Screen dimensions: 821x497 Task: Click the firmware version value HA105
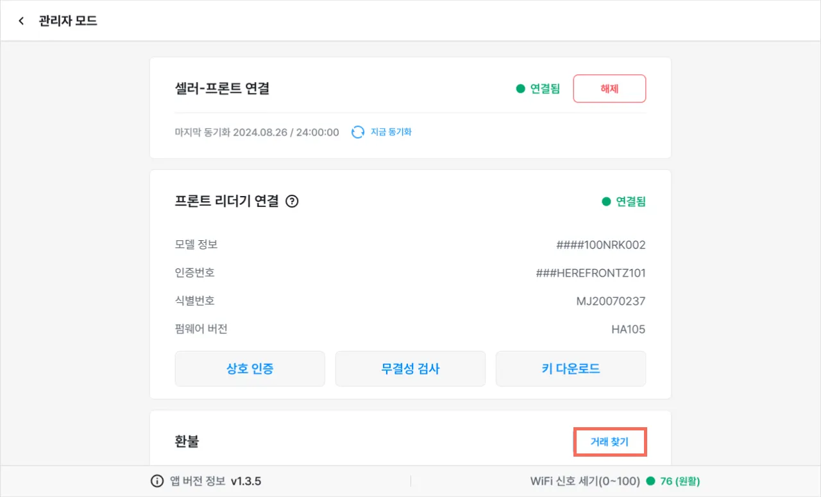628,329
